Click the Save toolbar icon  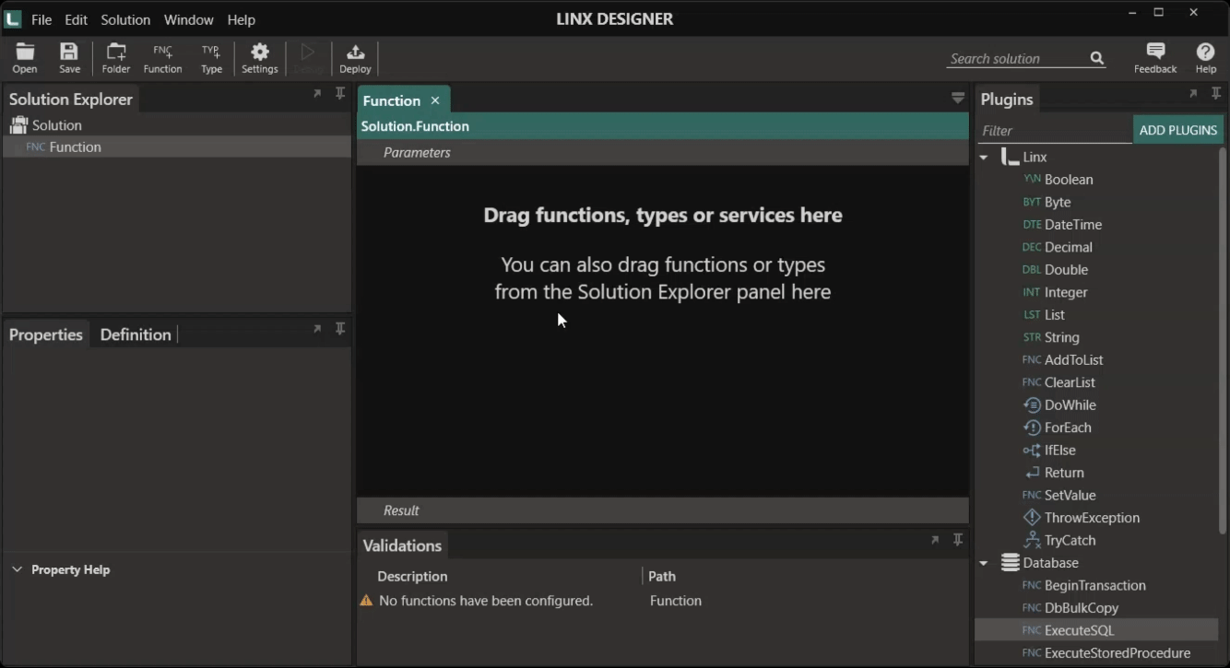[x=70, y=57]
